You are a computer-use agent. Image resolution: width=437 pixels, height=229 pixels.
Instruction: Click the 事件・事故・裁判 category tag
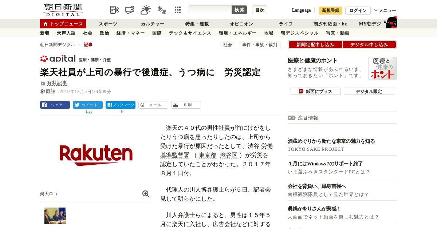[x=260, y=45]
